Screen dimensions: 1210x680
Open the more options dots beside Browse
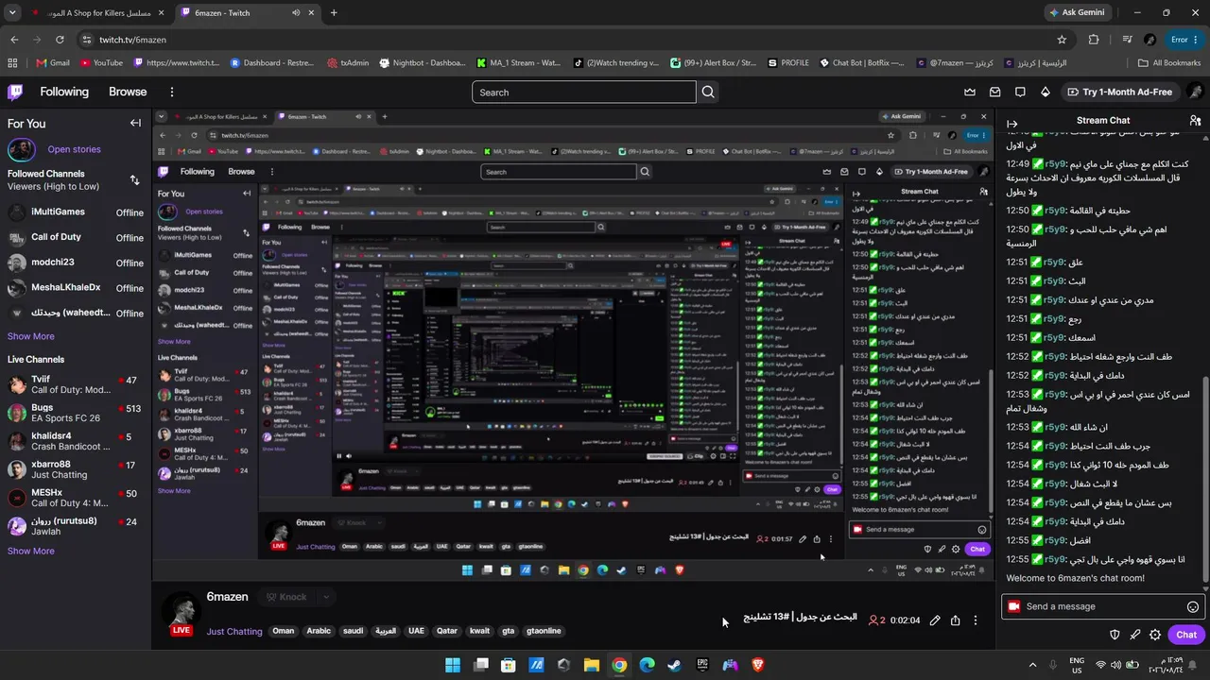point(172,92)
